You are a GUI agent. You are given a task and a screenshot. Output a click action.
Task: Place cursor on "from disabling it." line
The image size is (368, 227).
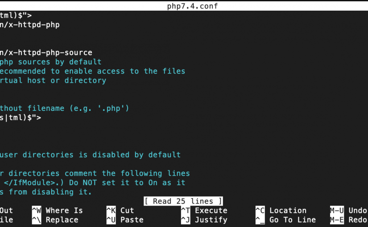[x=46, y=192]
